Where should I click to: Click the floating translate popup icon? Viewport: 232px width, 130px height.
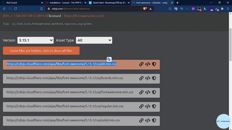pos(109,59)
